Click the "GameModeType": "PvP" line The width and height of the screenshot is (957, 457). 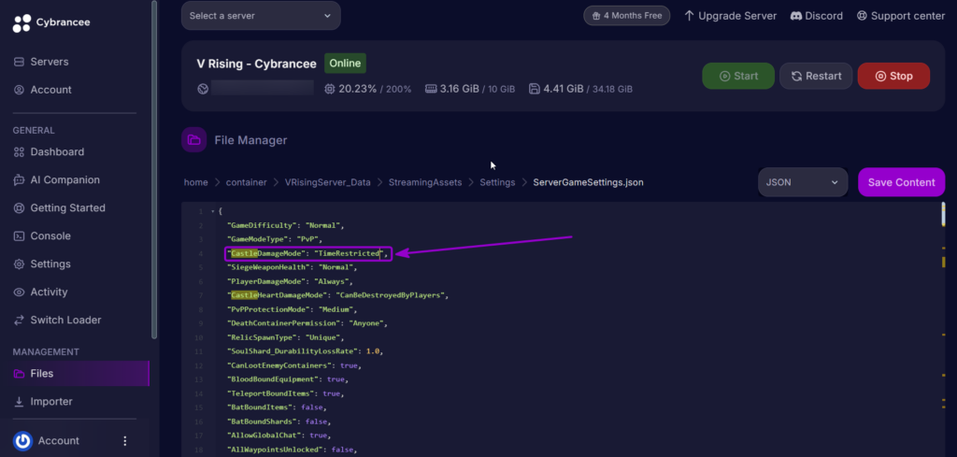(x=274, y=239)
